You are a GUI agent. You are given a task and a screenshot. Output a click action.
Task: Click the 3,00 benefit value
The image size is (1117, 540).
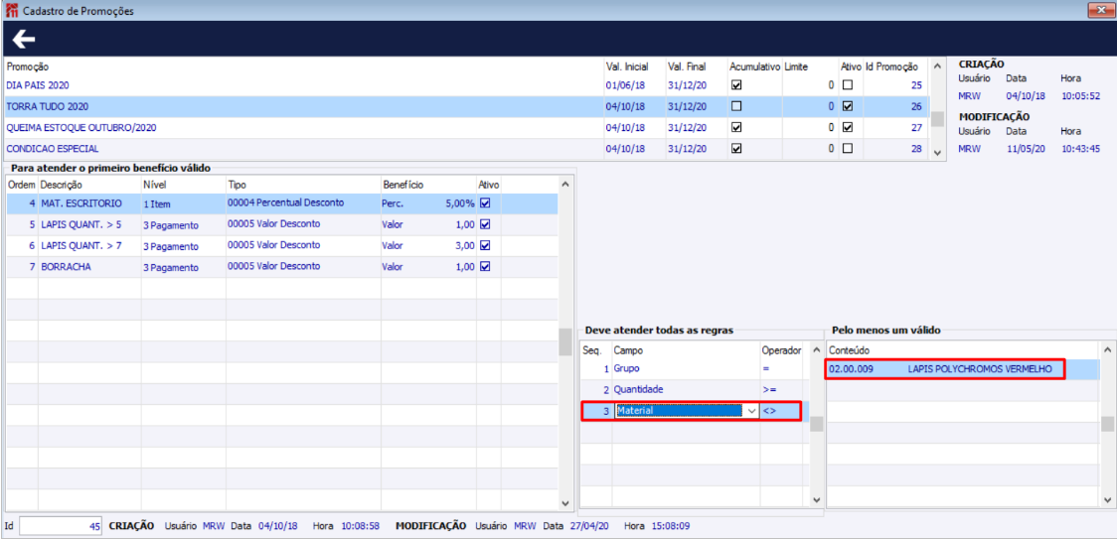pos(465,245)
